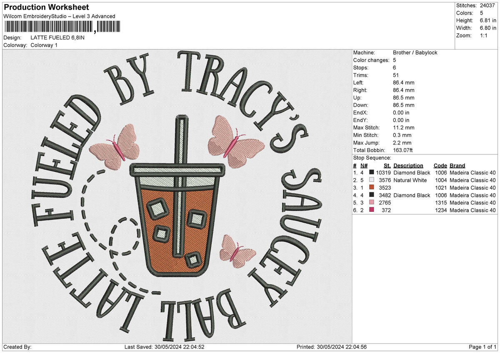
Task: Select thread code 1315
Action: [440, 203]
